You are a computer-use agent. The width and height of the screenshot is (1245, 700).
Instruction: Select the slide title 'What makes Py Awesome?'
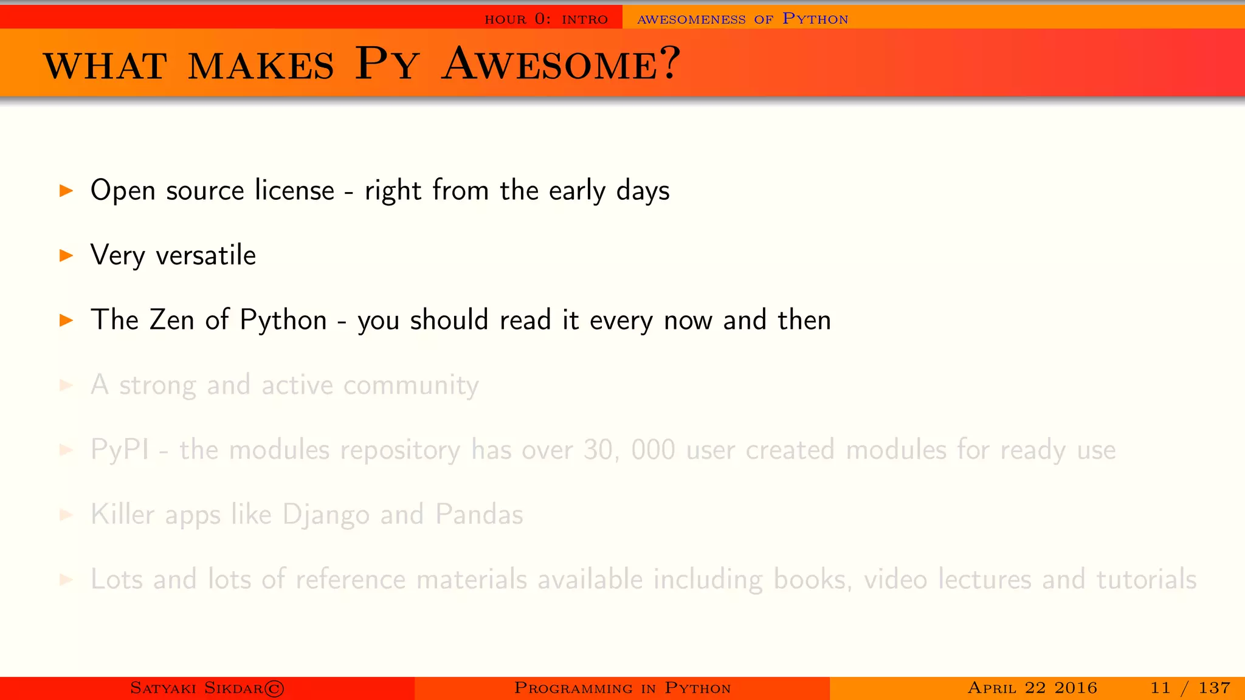click(x=362, y=64)
